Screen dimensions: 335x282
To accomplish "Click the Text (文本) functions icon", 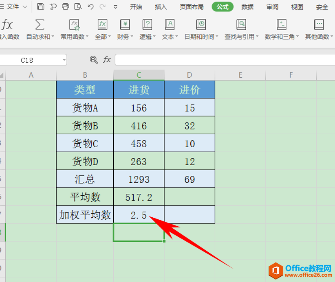I will click(170, 24).
